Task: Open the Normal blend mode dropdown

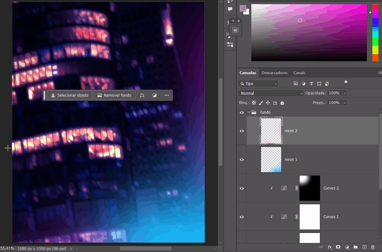Action: tap(271, 93)
